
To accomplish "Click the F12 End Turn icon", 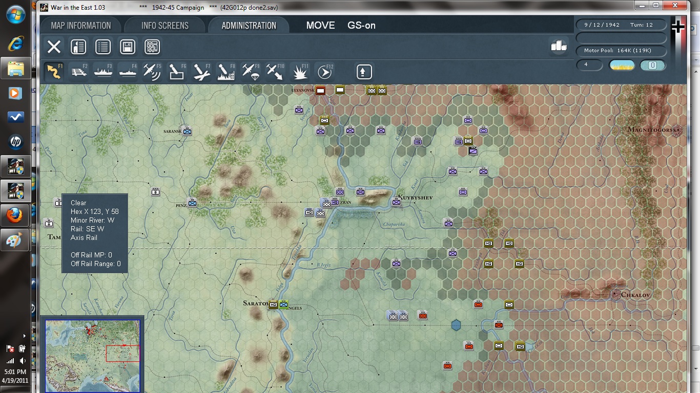I will pos(324,72).
